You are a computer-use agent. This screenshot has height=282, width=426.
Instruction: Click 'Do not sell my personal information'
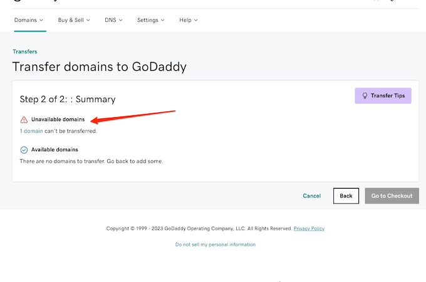click(215, 244)
